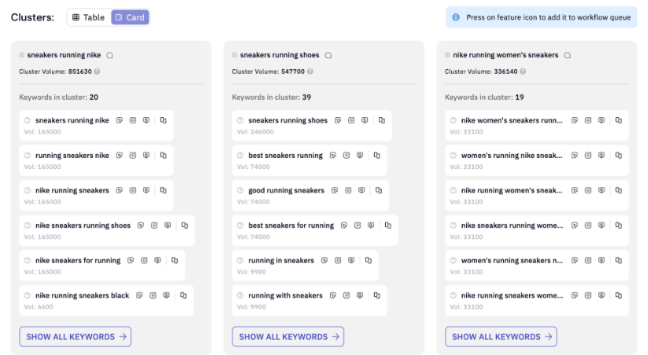Image resolution: width=648 pixels, height=355 pixels.
Task: Copy the keyword "best sneakers running"
Action: 376,156
